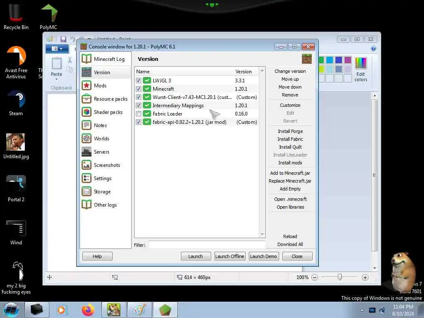The height and width of the screenshot is (318, 424).
Task: Click Install Forge
Action: [290, 131]
